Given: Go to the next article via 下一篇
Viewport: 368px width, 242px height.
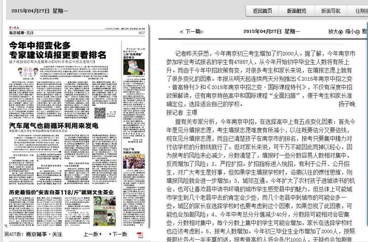Looking at the screenshot, I should [x=193, y=32].
